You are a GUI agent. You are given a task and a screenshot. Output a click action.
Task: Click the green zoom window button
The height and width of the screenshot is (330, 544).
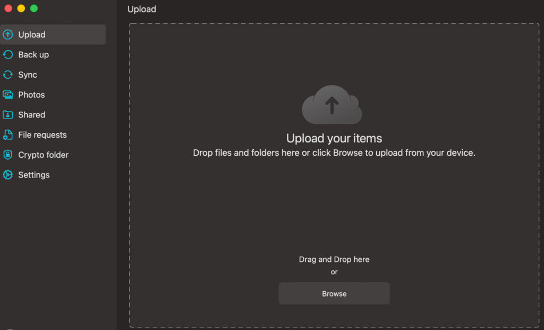click(34, 9)
